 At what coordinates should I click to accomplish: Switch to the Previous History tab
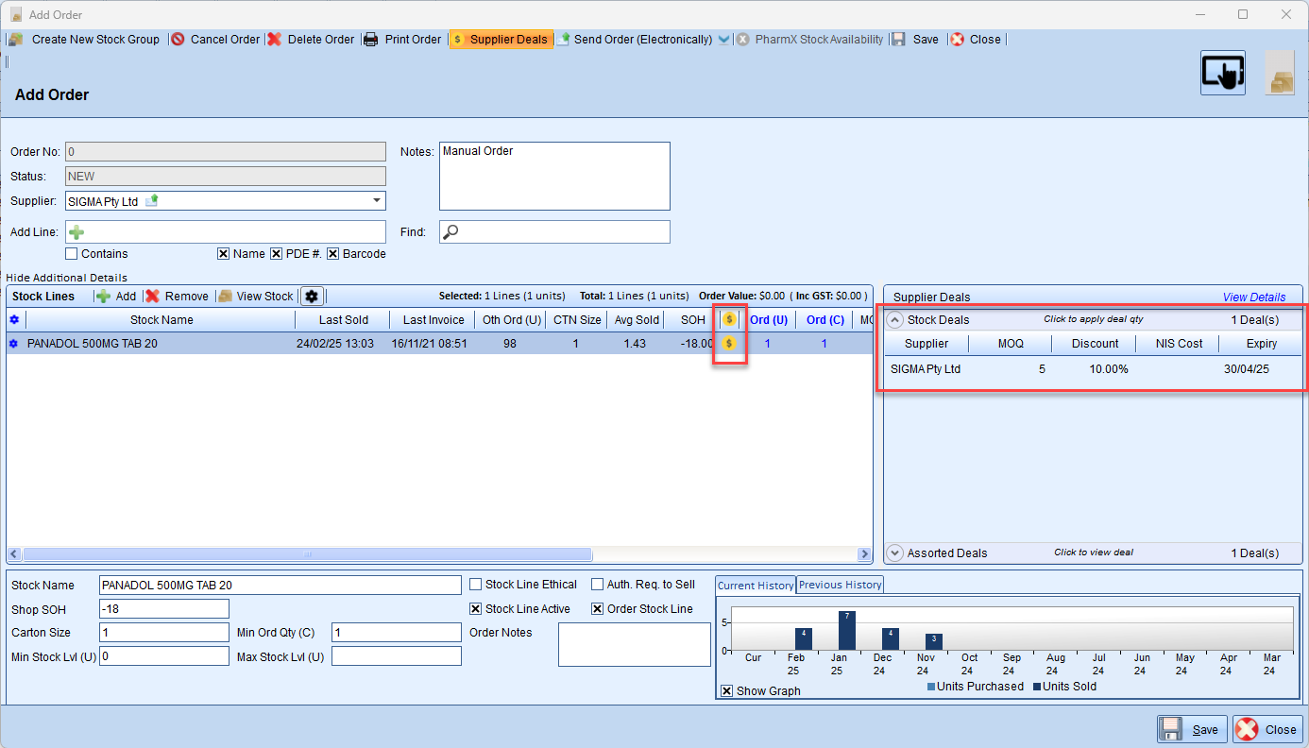click(840, 585)
